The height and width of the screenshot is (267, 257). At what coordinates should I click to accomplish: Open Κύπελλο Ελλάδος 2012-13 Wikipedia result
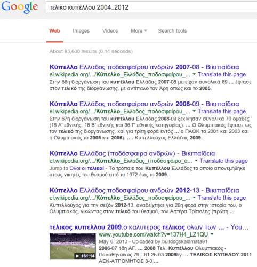click(x=144, y=190)
